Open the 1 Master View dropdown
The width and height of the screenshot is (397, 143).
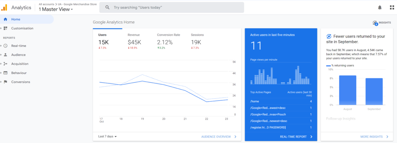pos(56,9)
